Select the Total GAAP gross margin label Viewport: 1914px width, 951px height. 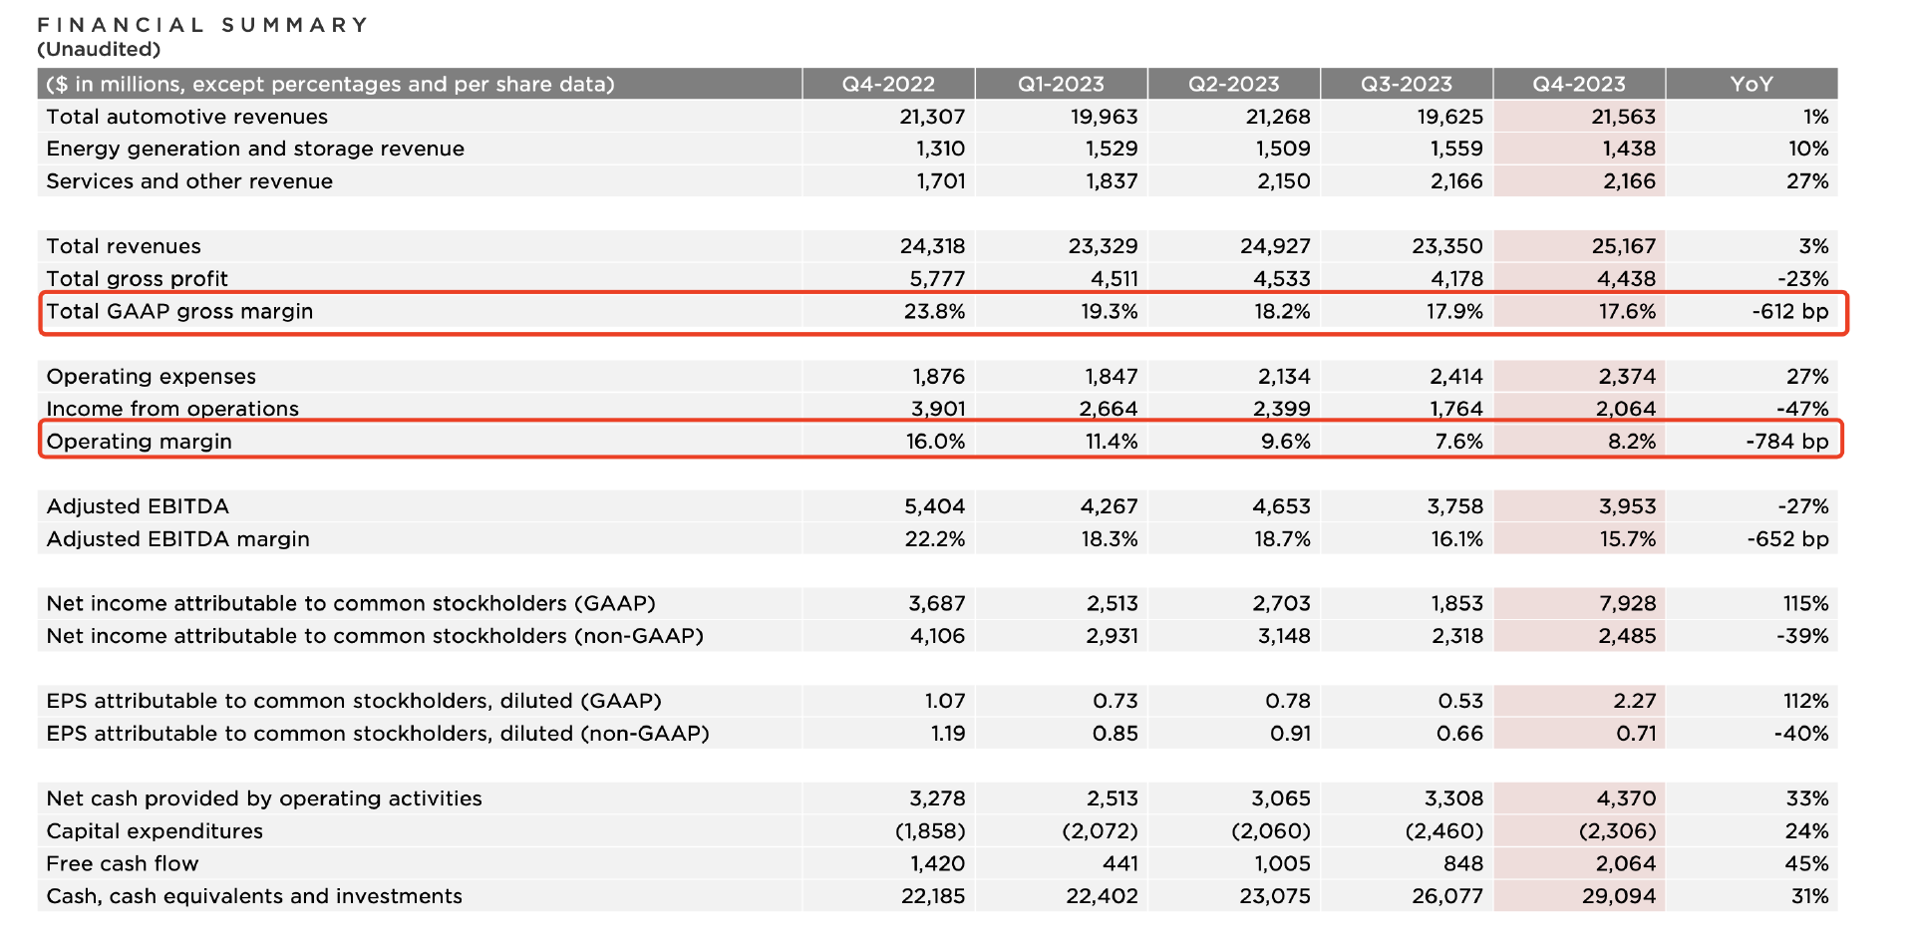[x=179, y=311]
